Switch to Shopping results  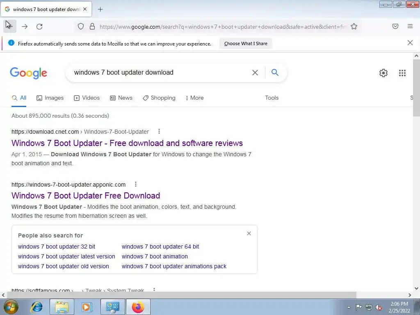pos(159,98)
